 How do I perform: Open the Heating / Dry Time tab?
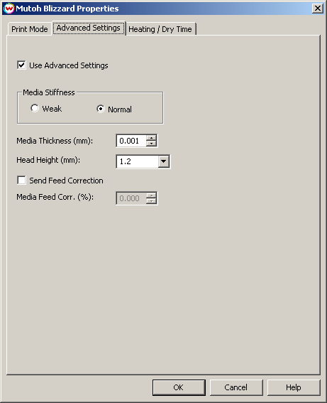[160, 29]
